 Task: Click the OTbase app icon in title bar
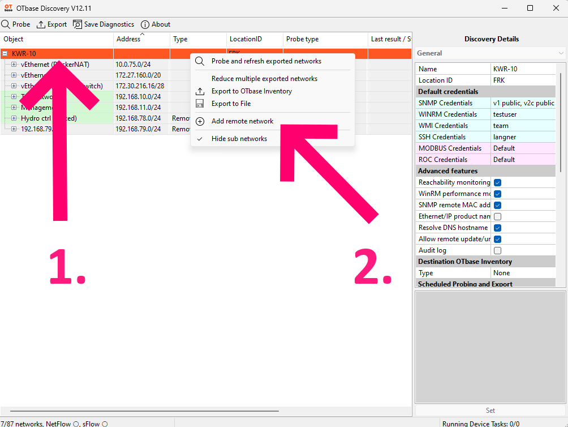point(8,8)
